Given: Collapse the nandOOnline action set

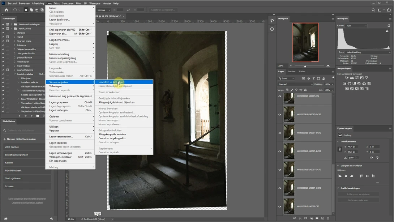Looking at the screenshot, I should pos(11,29).
